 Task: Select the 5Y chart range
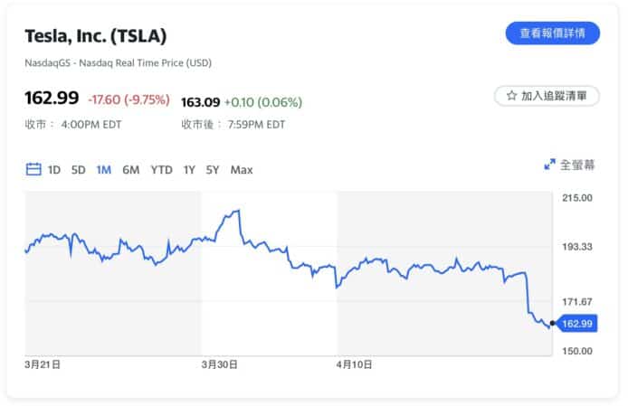tap(212, 169)
